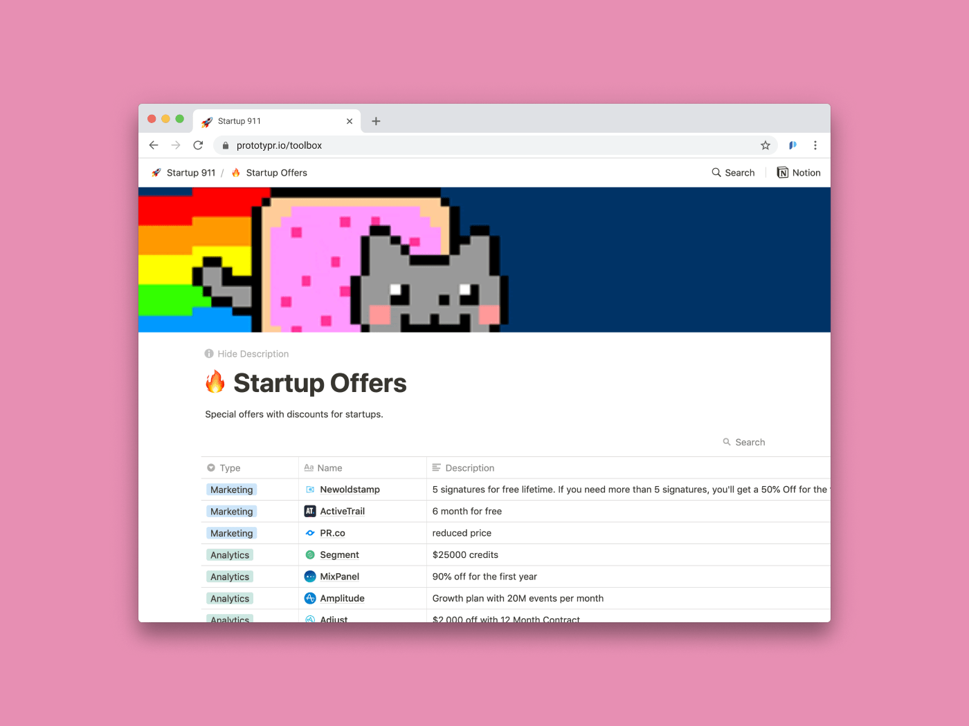Open the Newoldstamp entry

[350, 490]
